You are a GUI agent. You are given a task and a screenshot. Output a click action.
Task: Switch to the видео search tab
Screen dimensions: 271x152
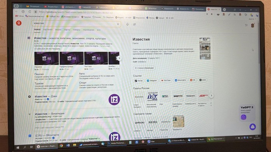pos(58,29)
